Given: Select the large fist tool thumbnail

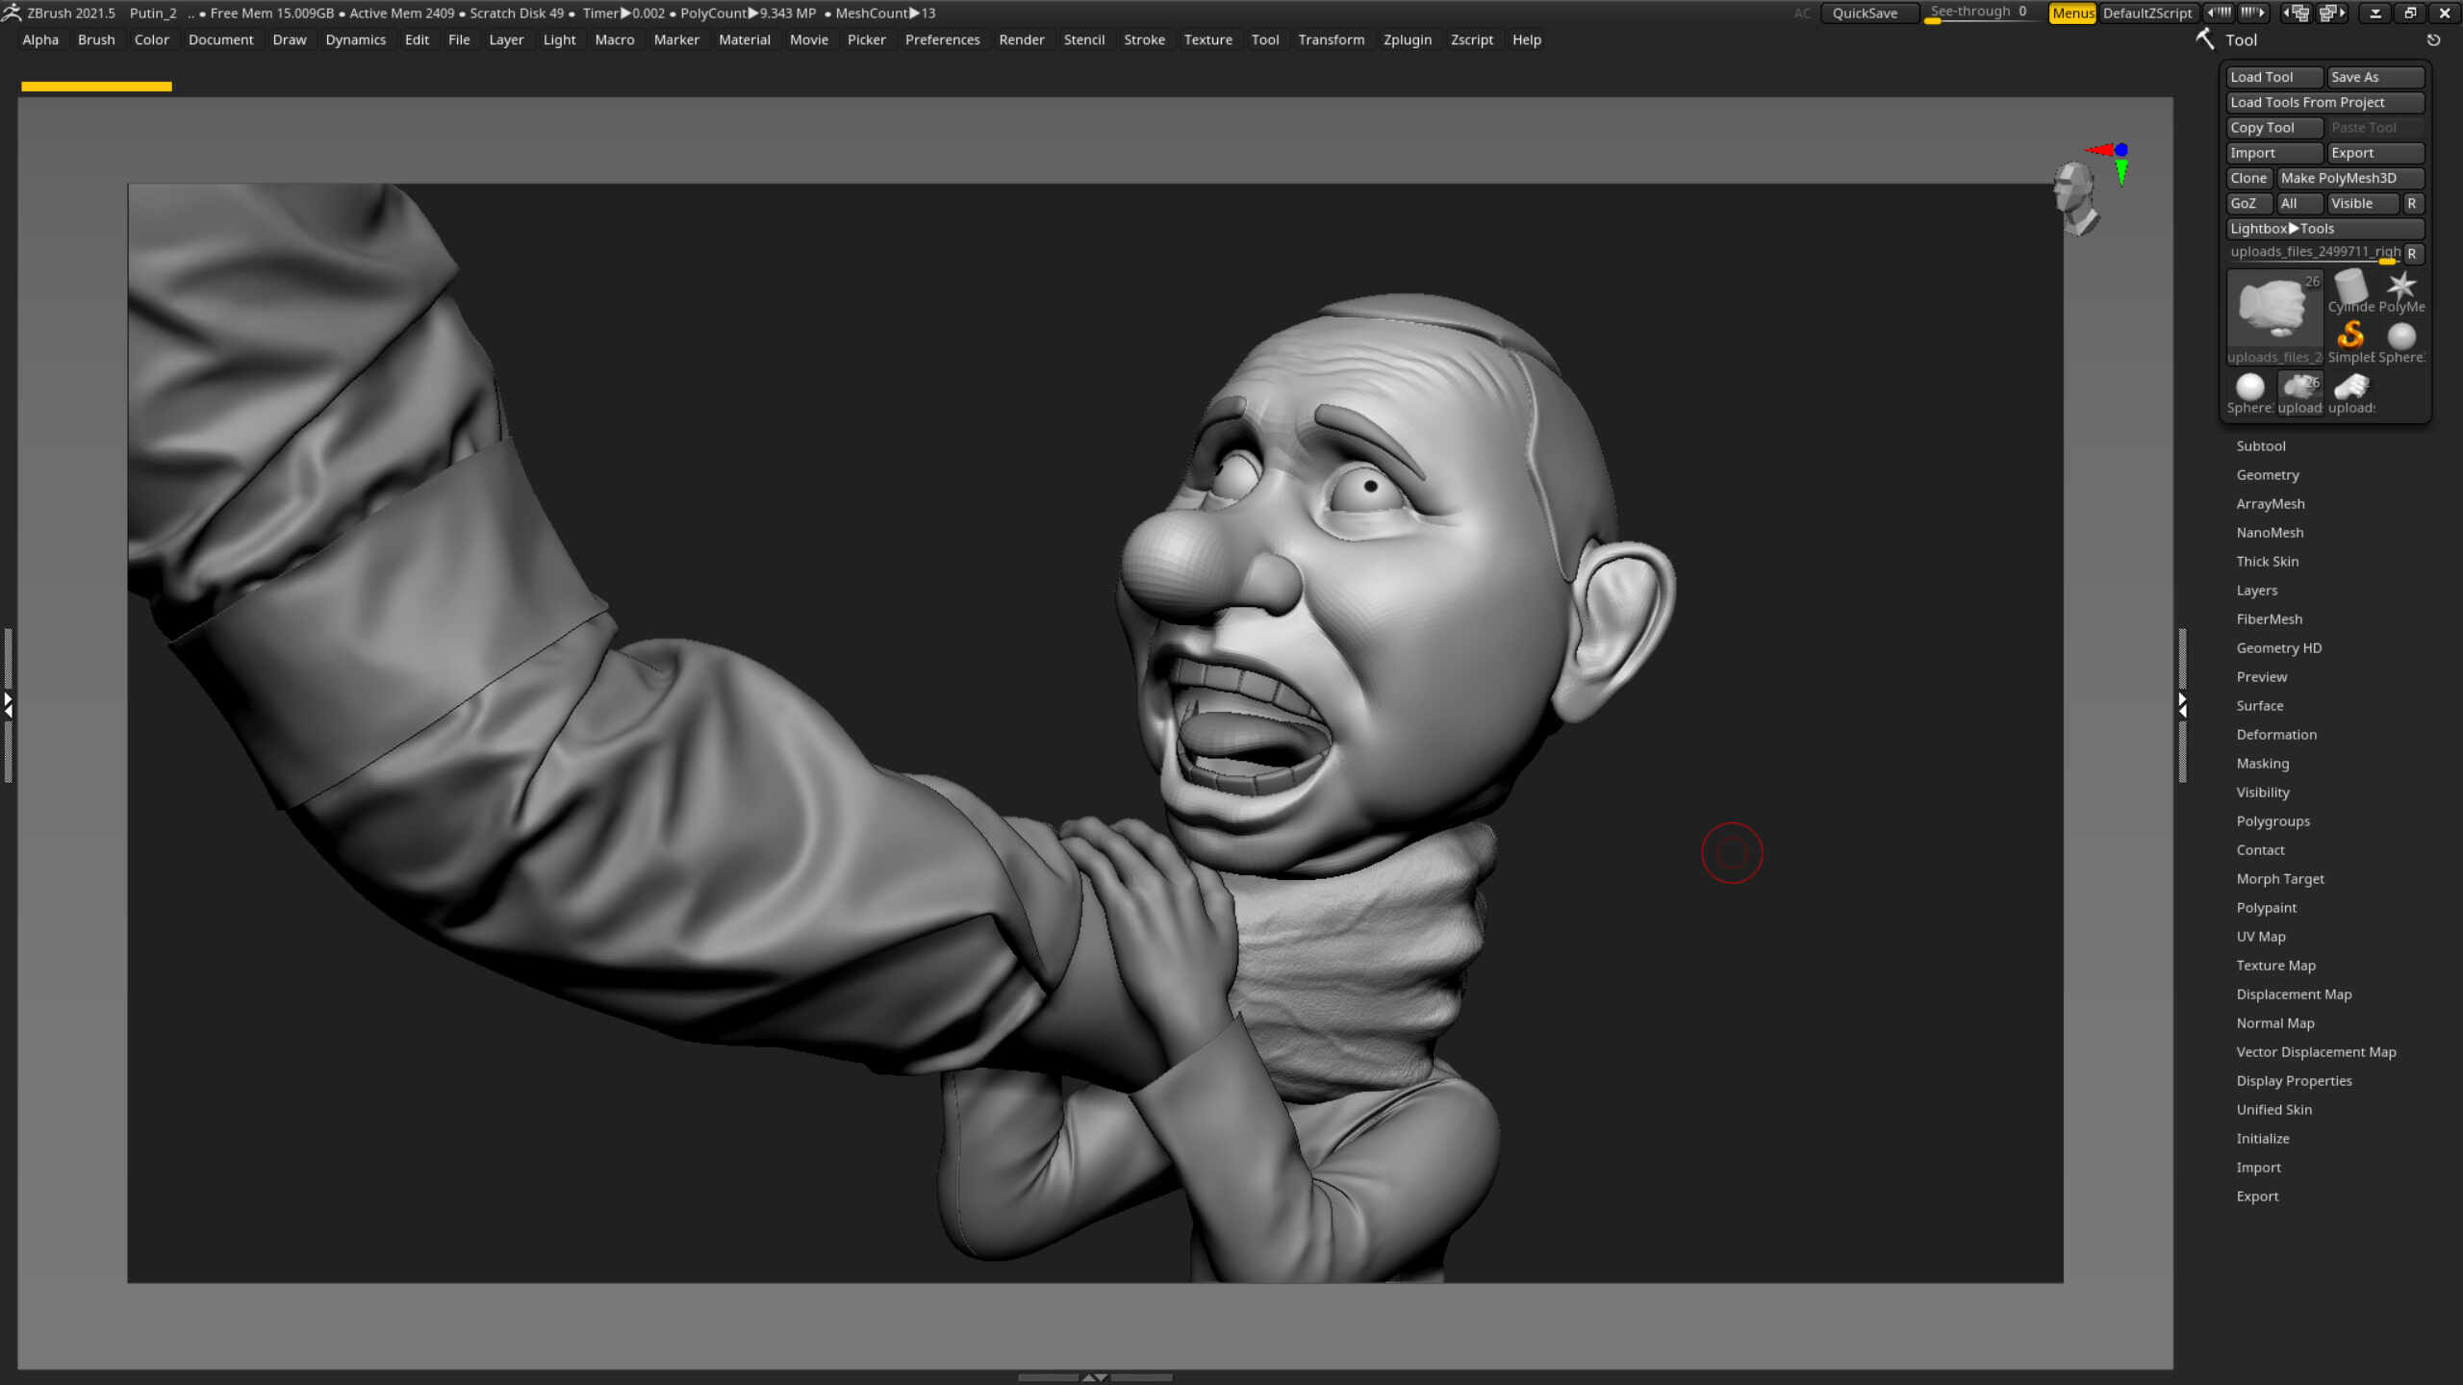Looking at the screenshot, I should 2273,310.
